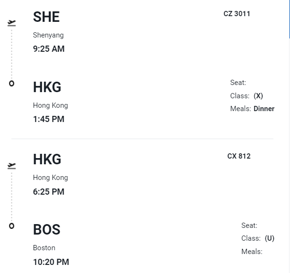Click flight number CX 812
290x273 pixels.
[x=239, y=156]
